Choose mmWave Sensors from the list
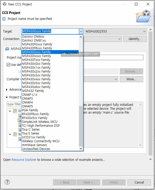Image resolution: width=155 pixels, height=190 pixels. pyautogui.click(x=50, y=145)
